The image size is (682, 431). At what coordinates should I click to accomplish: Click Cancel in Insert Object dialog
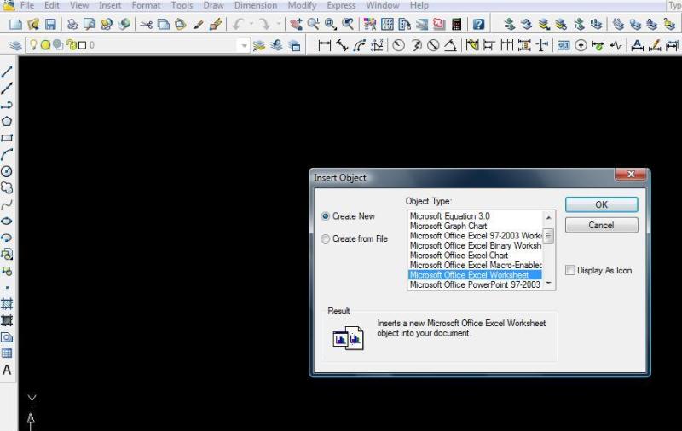(602, 225)
